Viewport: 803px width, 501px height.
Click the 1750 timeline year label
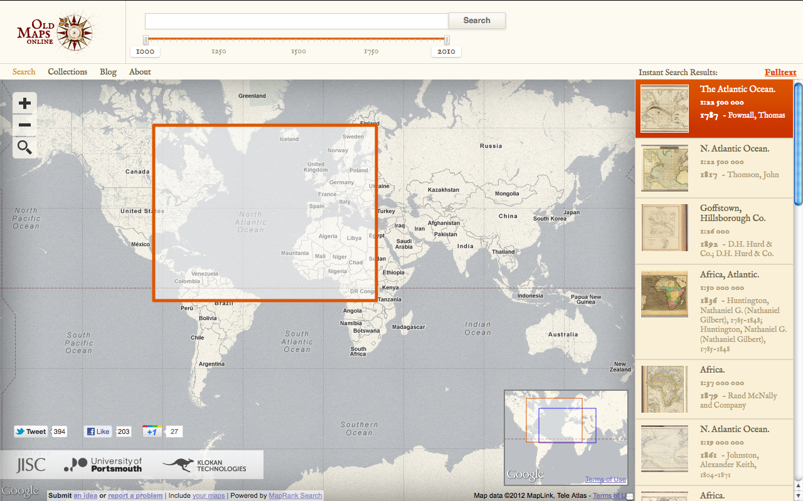(371, 52)
